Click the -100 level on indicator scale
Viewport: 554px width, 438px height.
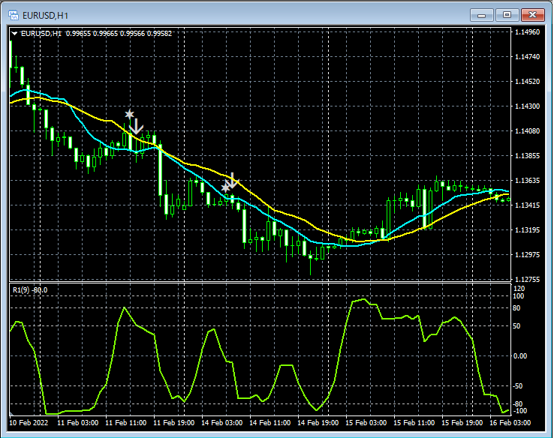pos(519,411)
